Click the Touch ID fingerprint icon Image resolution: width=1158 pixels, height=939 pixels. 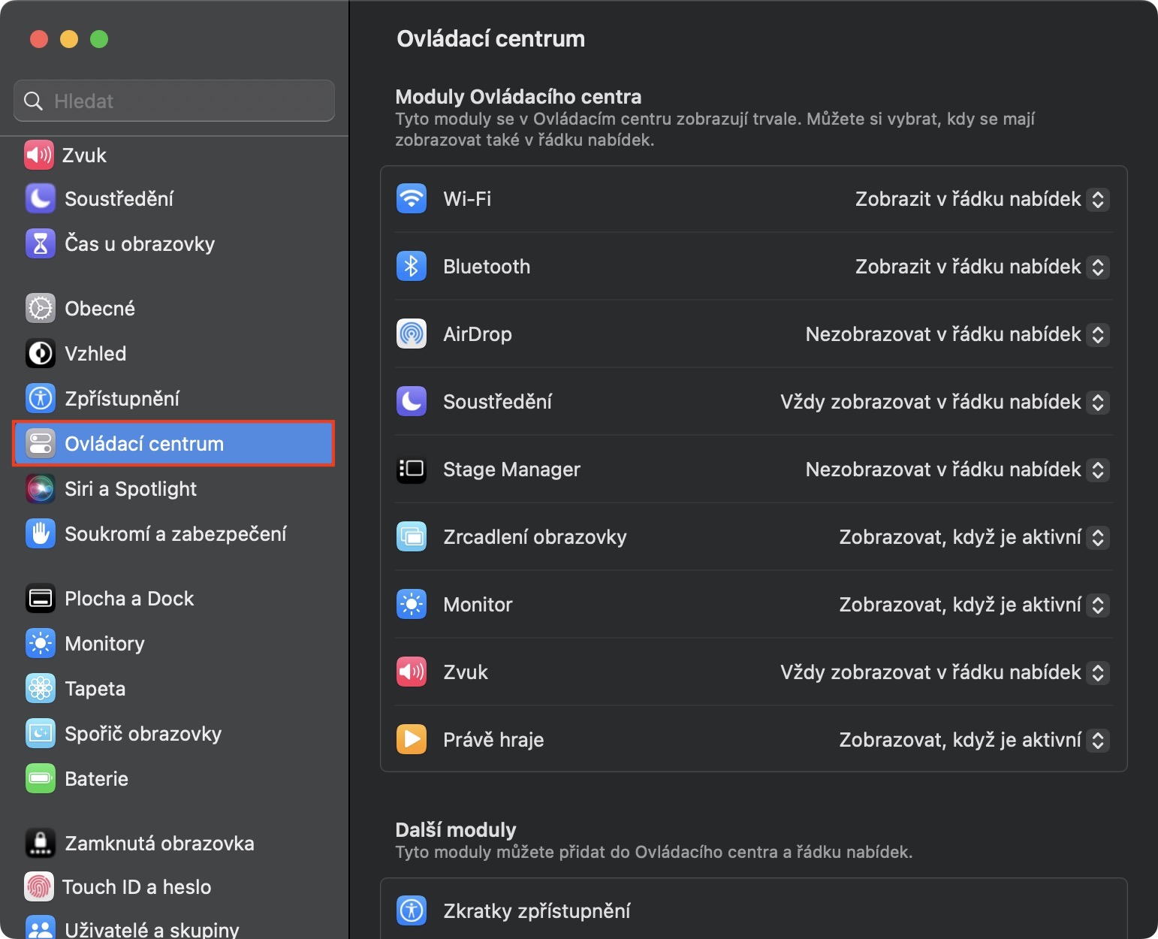pyautogui.click(x=41, y=887)
